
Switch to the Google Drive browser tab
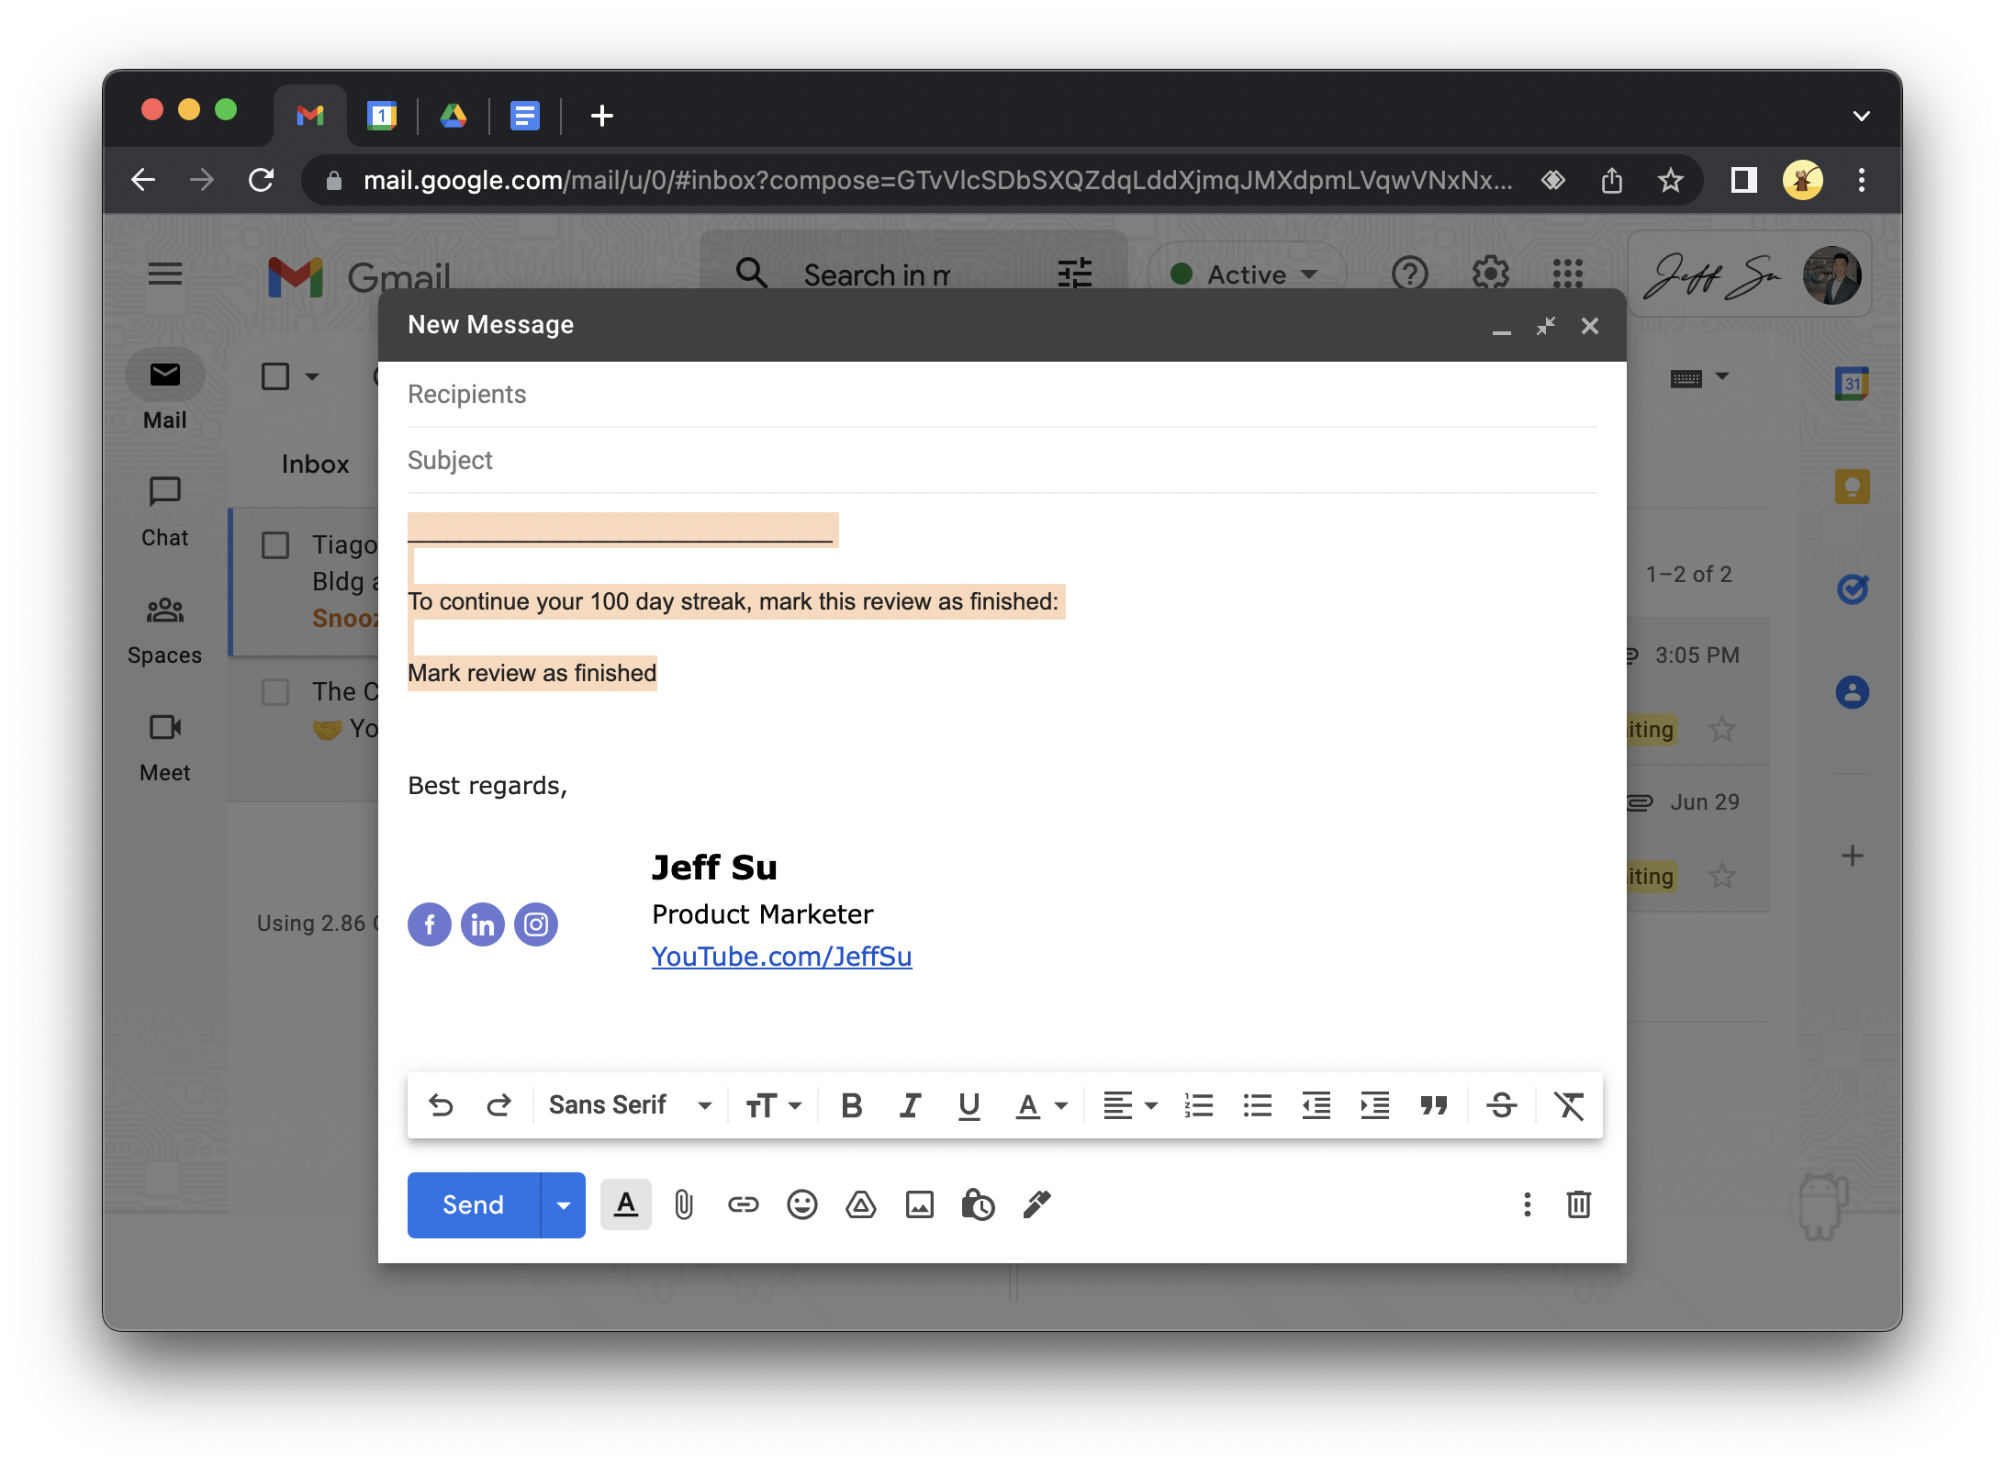tap(454, 116)
